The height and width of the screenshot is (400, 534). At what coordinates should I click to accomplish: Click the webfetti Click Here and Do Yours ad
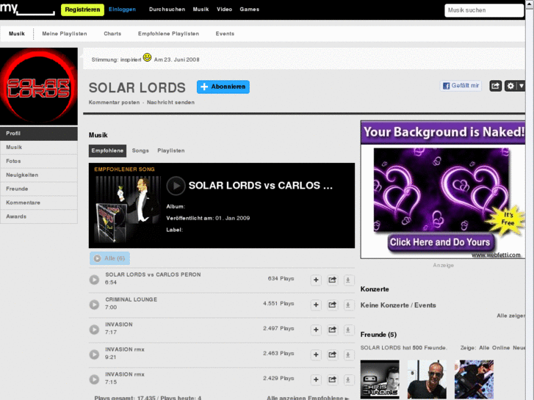point(442,189)
